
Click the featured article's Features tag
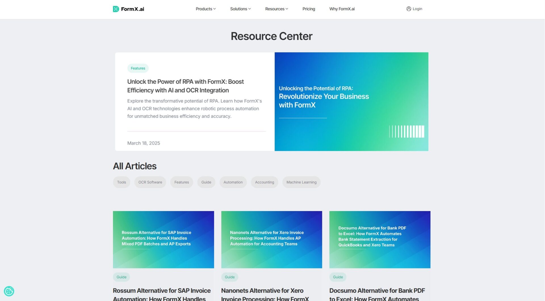pos(138,68)
